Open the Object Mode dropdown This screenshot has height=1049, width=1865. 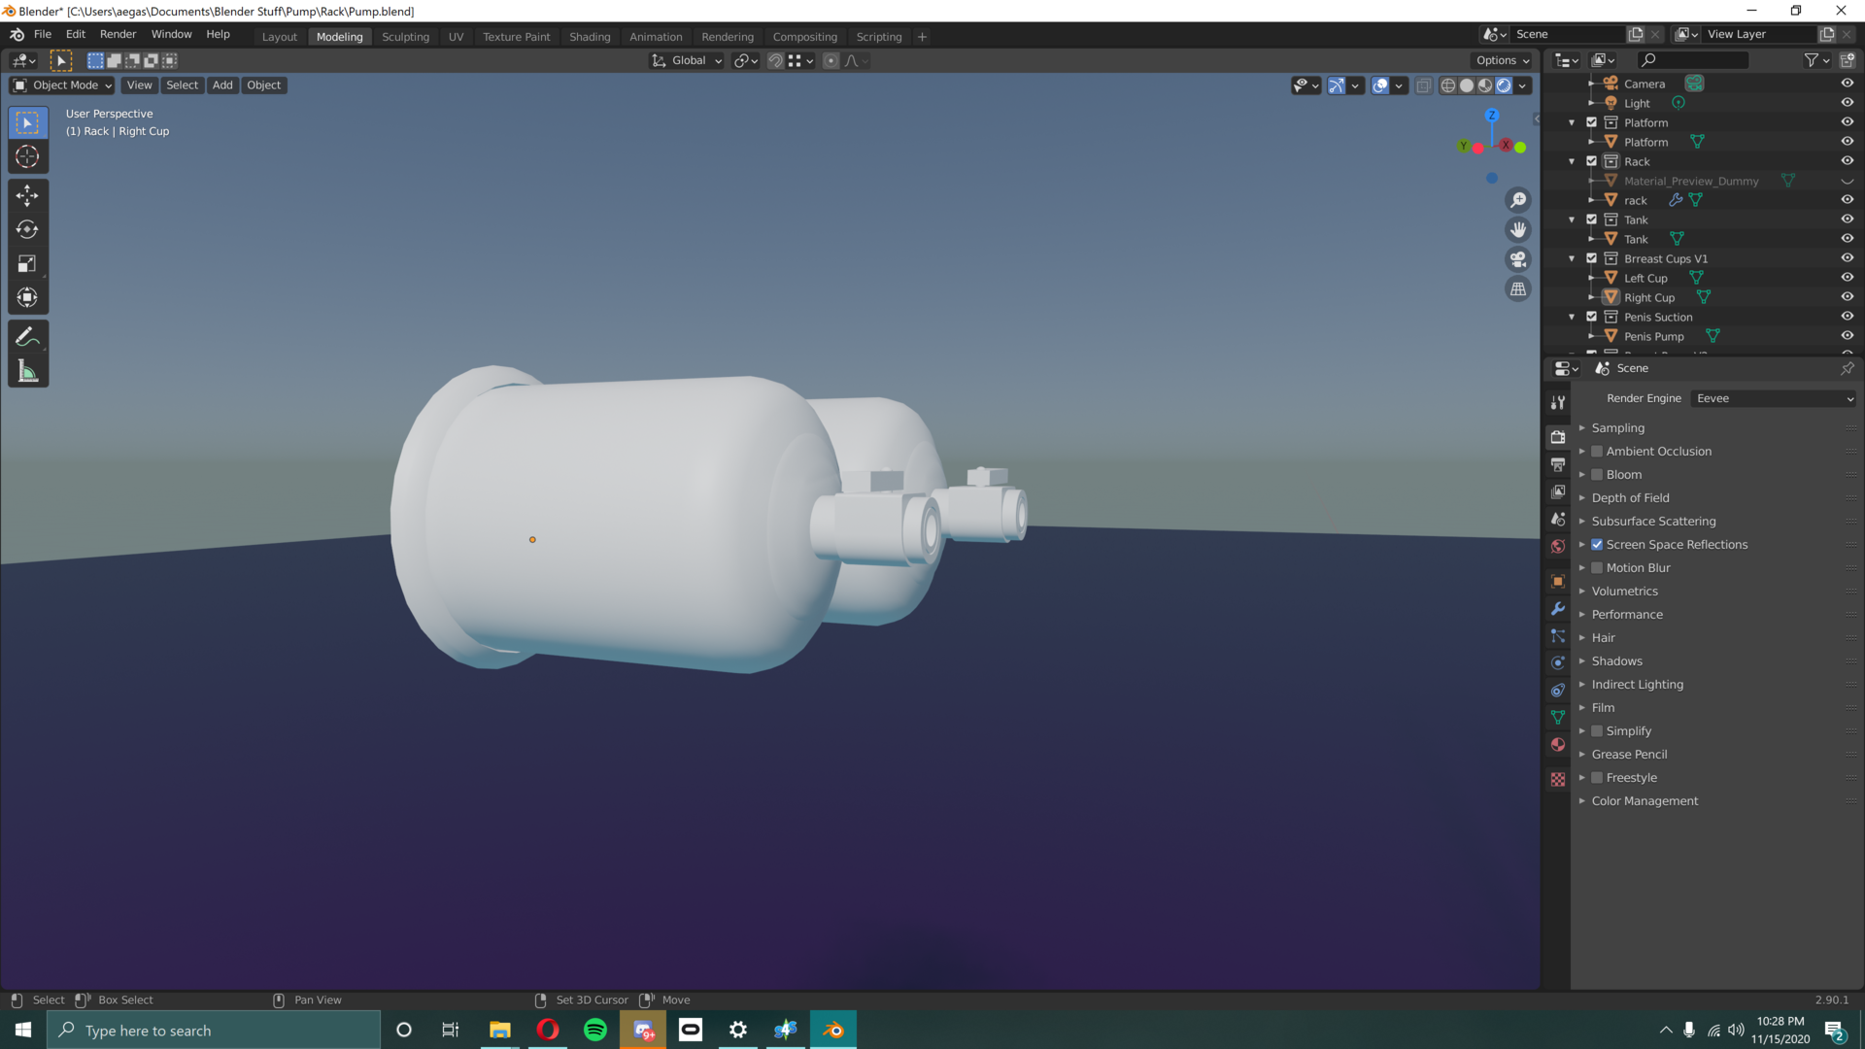point(62,85)
